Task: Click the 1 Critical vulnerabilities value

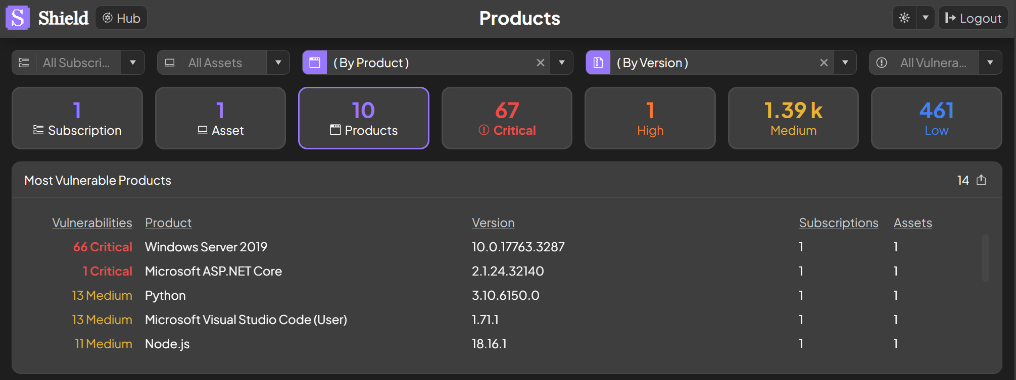Action: (108, 271)
